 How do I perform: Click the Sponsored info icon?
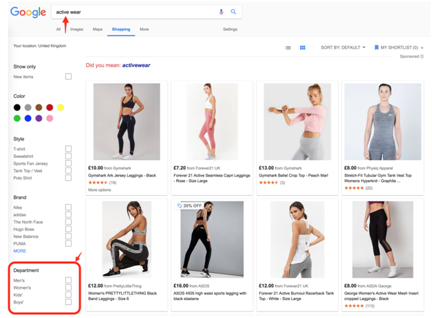click(x=422, y=56)
